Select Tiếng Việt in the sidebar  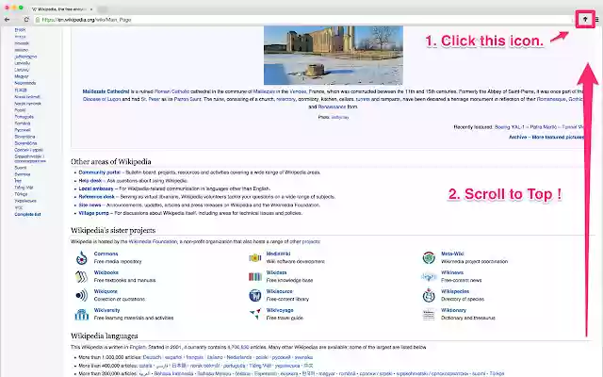point(24,188)
